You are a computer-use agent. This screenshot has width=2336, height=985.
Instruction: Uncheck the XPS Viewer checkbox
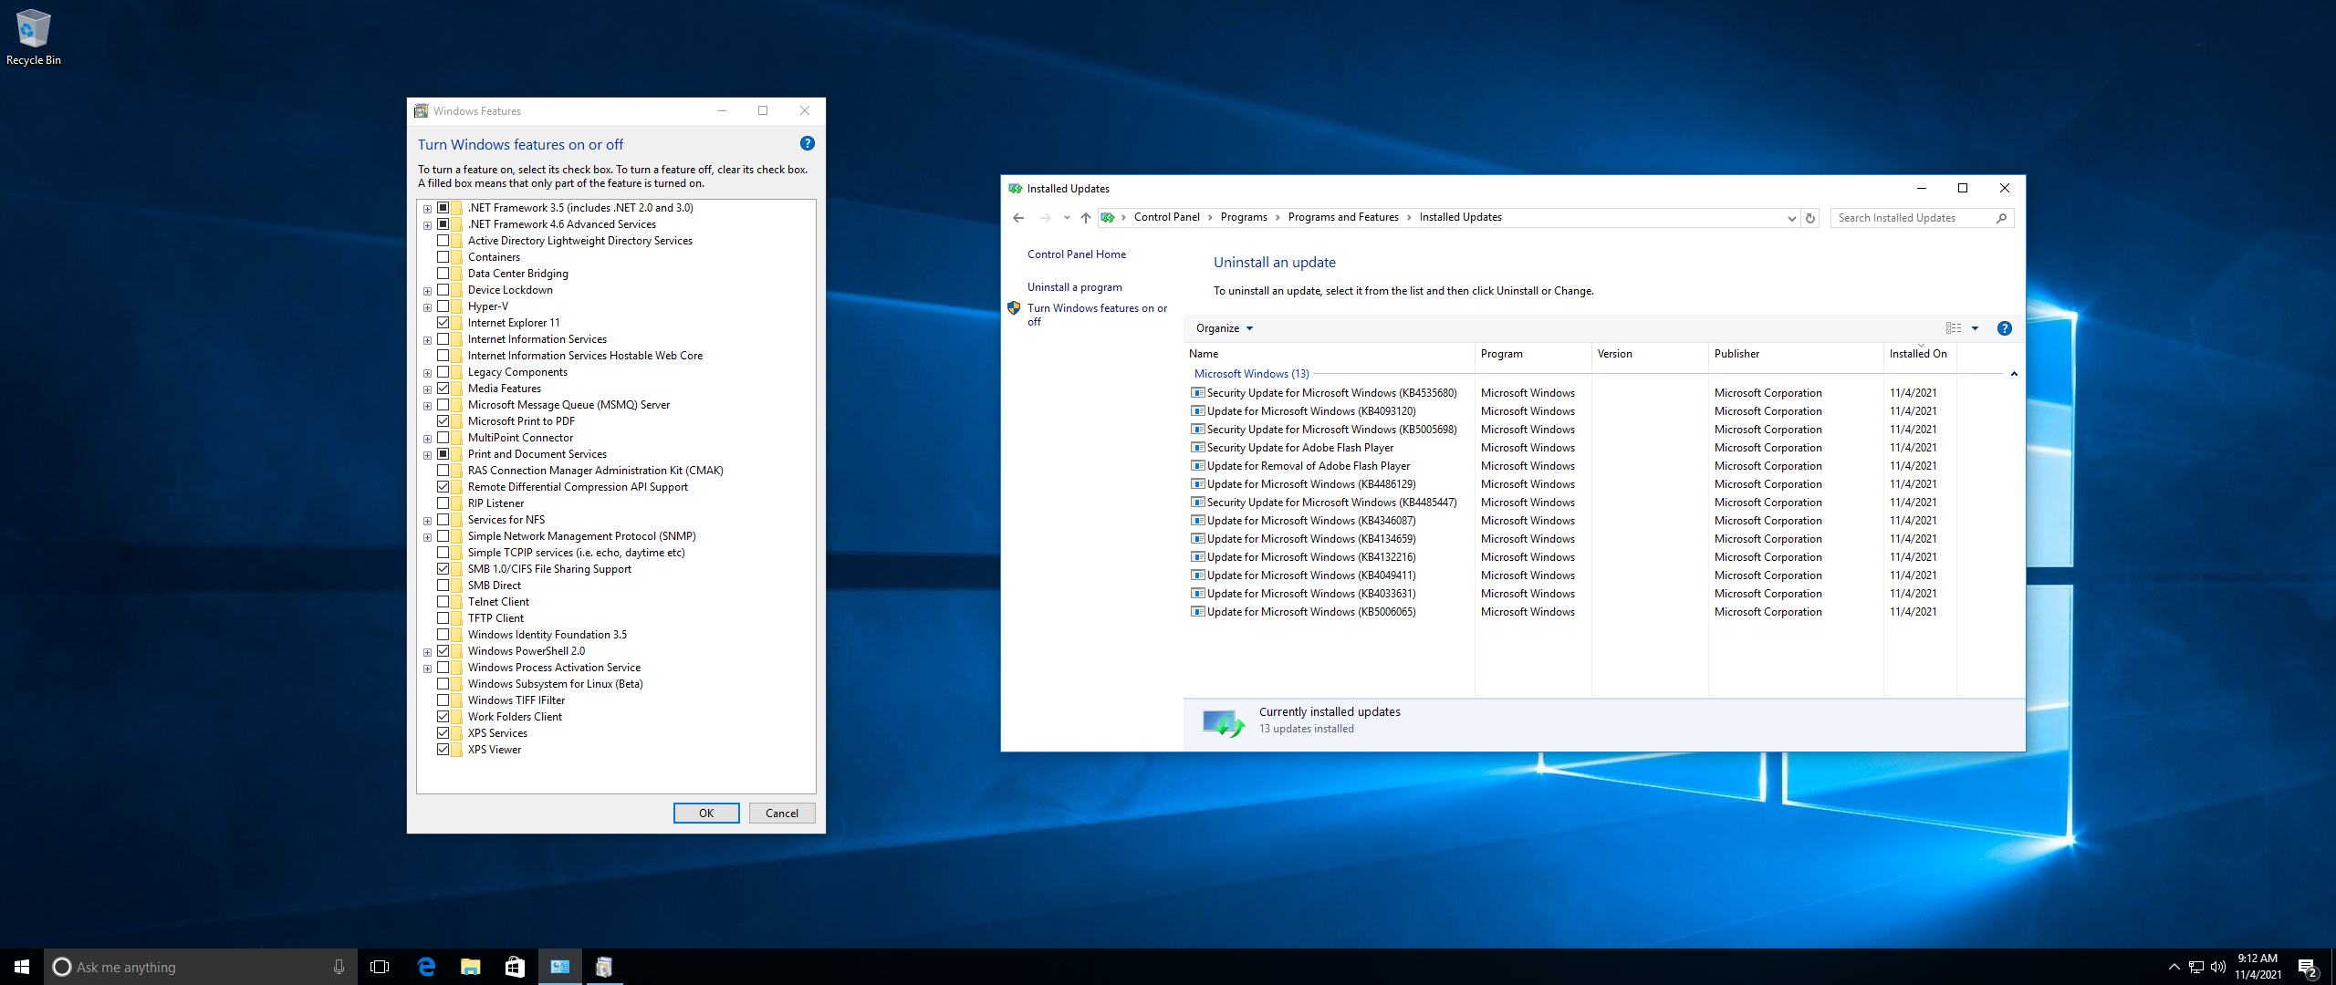pos(443,750)
